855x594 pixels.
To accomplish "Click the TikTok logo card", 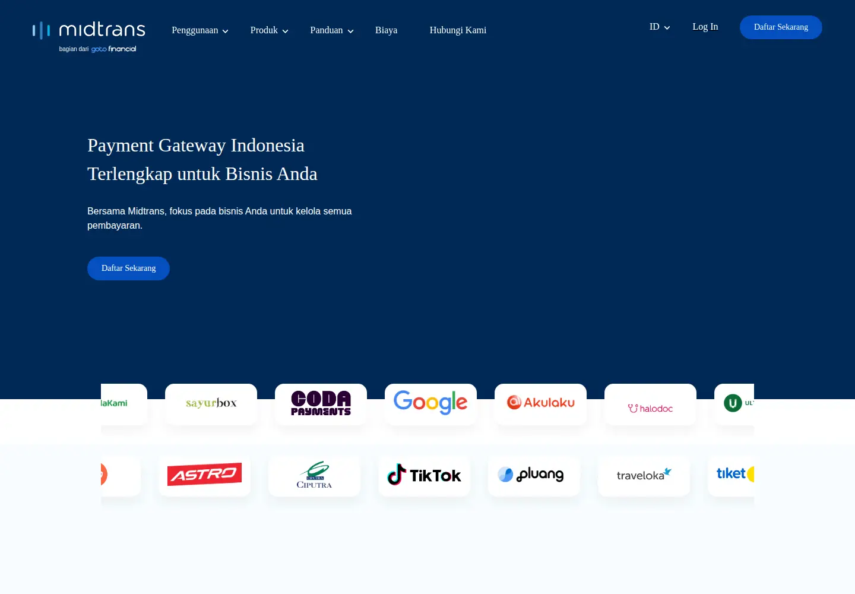I will pyautogui.click(x=424, y=476).
